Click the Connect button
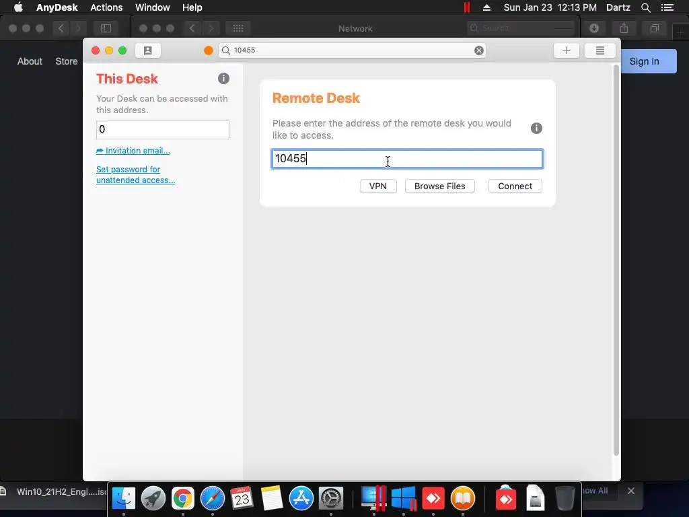Screen dimensions: 689x517 [515, 186]
